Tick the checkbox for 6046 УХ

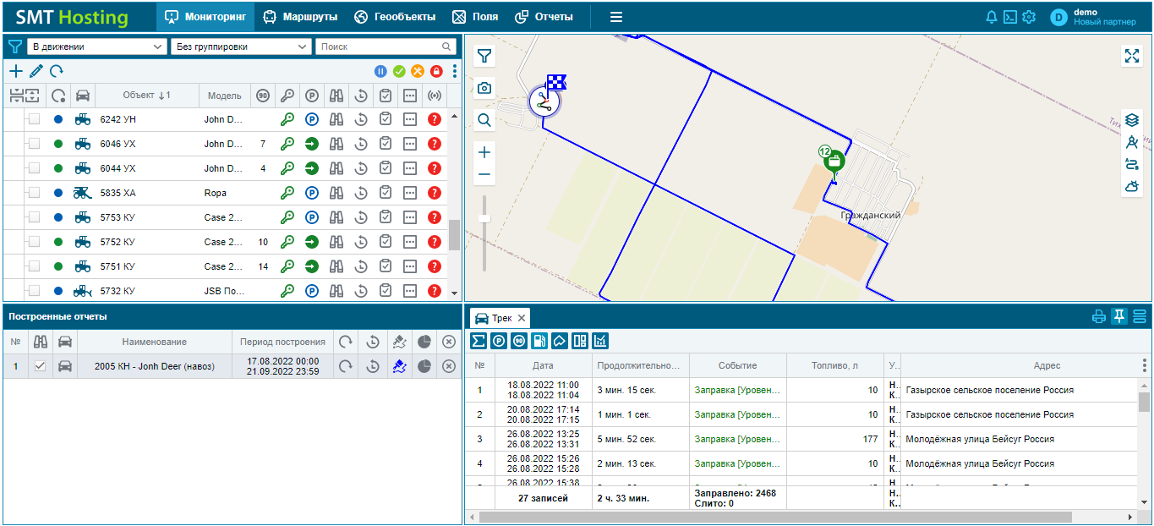pyautogui.click(x=34, y=144)
